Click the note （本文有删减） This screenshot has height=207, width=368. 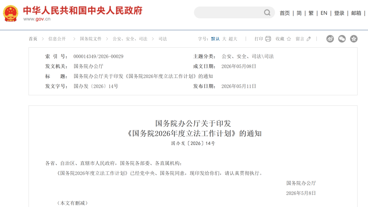coord(73,203)
